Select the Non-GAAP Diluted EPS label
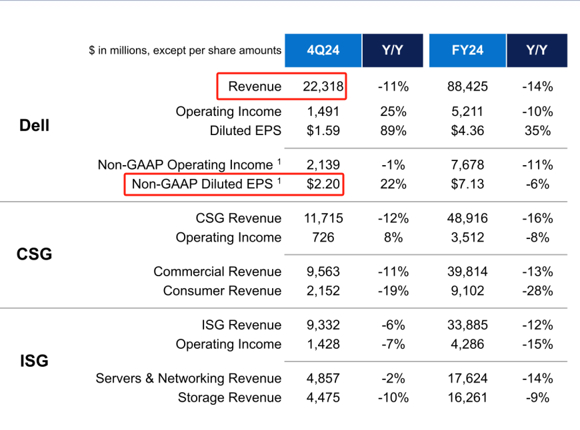This screenshot has height=430, width=580. [x=206, y=184]
